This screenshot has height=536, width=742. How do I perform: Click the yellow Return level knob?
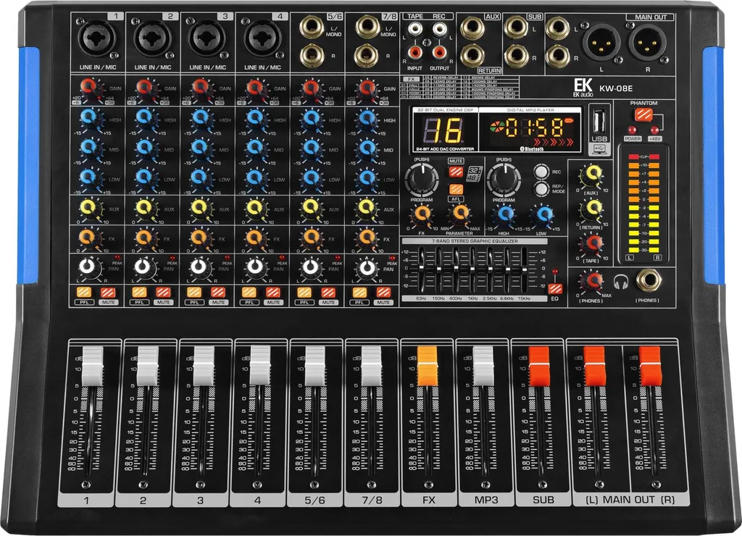pyautogui.click(x=591, y=209)
